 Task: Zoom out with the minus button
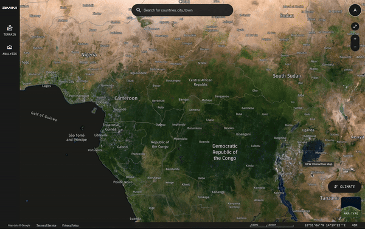click(x=355, y=47)
